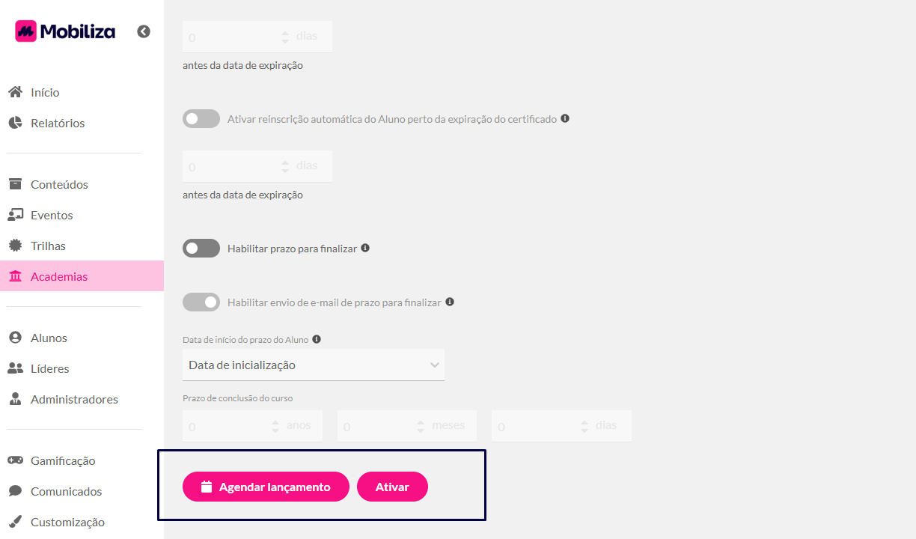Screen dimensions: 916x539
Task: Click stepper arrows on the meses field
Action: pos(421,426)
